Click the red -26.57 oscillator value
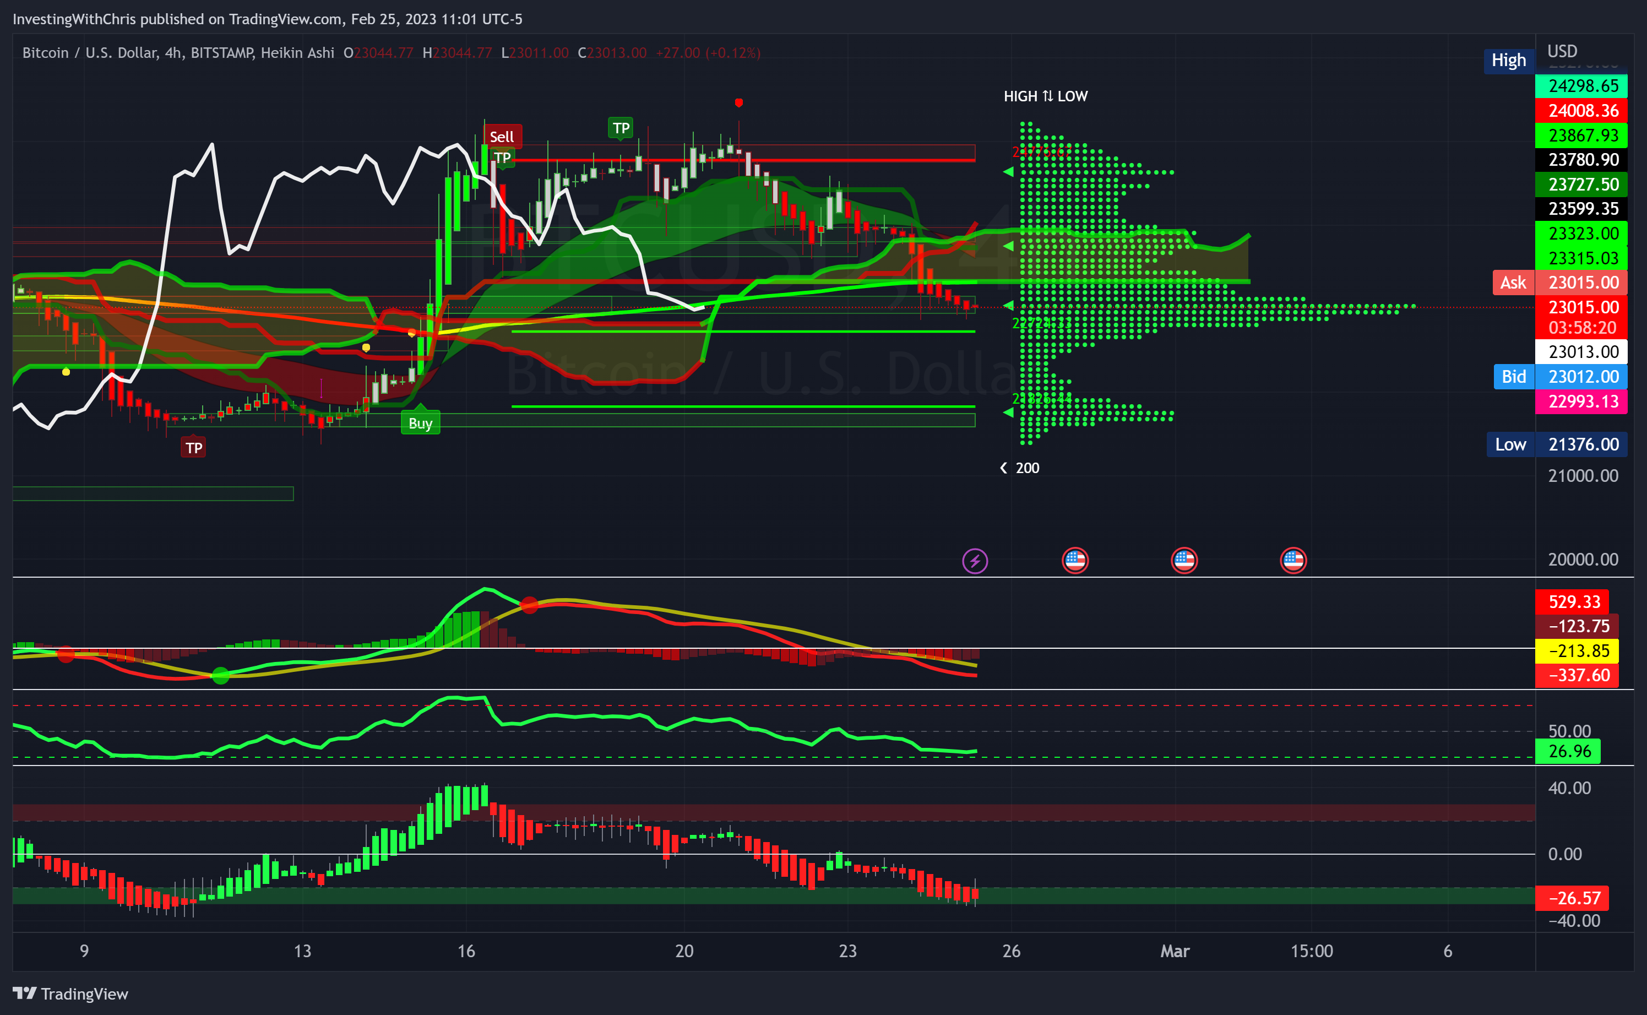Image resolution: width=1647 pixels, height=1015 pixels. [1572, 898]
